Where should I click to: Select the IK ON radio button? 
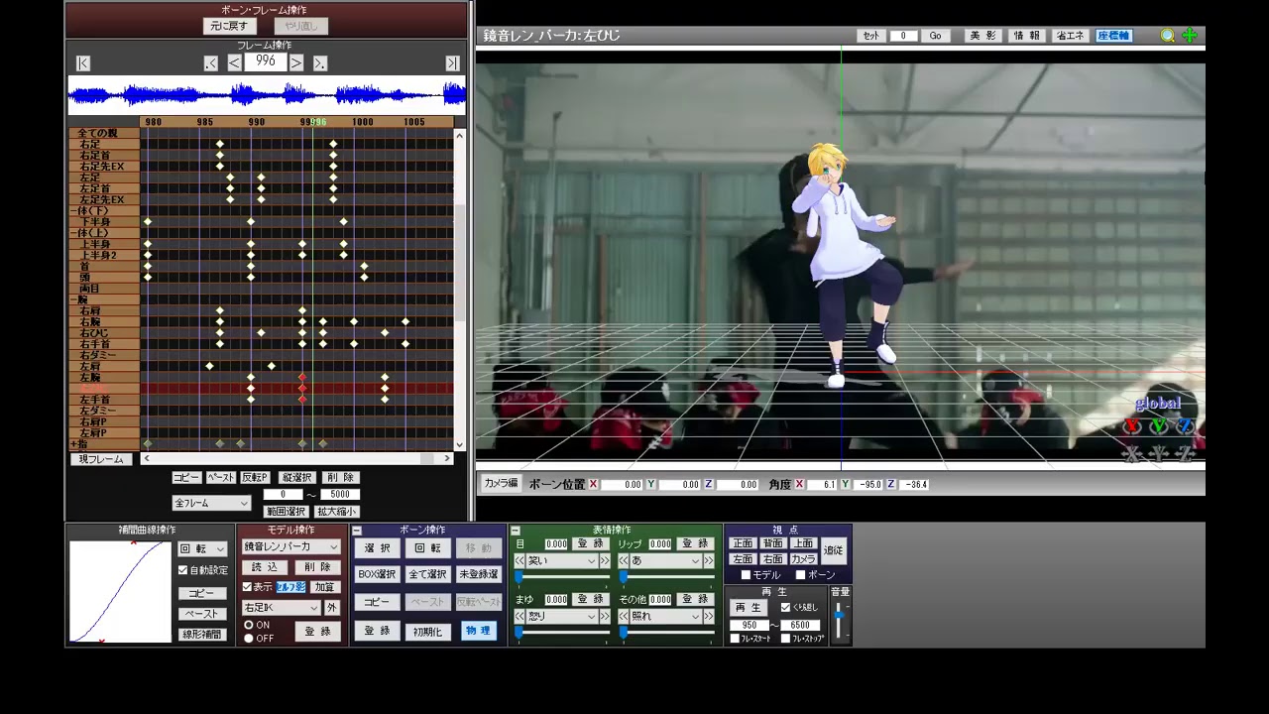click(249, 625)
